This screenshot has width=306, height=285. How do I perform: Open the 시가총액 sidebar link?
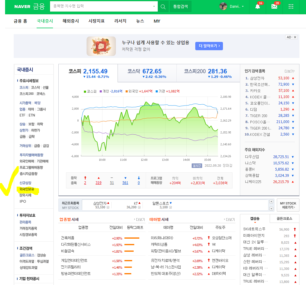point(25,103)
